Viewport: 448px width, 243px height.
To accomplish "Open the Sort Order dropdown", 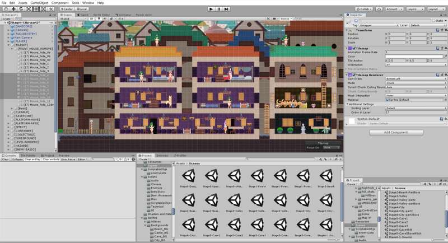I will tap(416, 79).
